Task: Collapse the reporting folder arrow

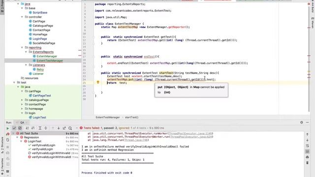Action: [x=22, y=48]
